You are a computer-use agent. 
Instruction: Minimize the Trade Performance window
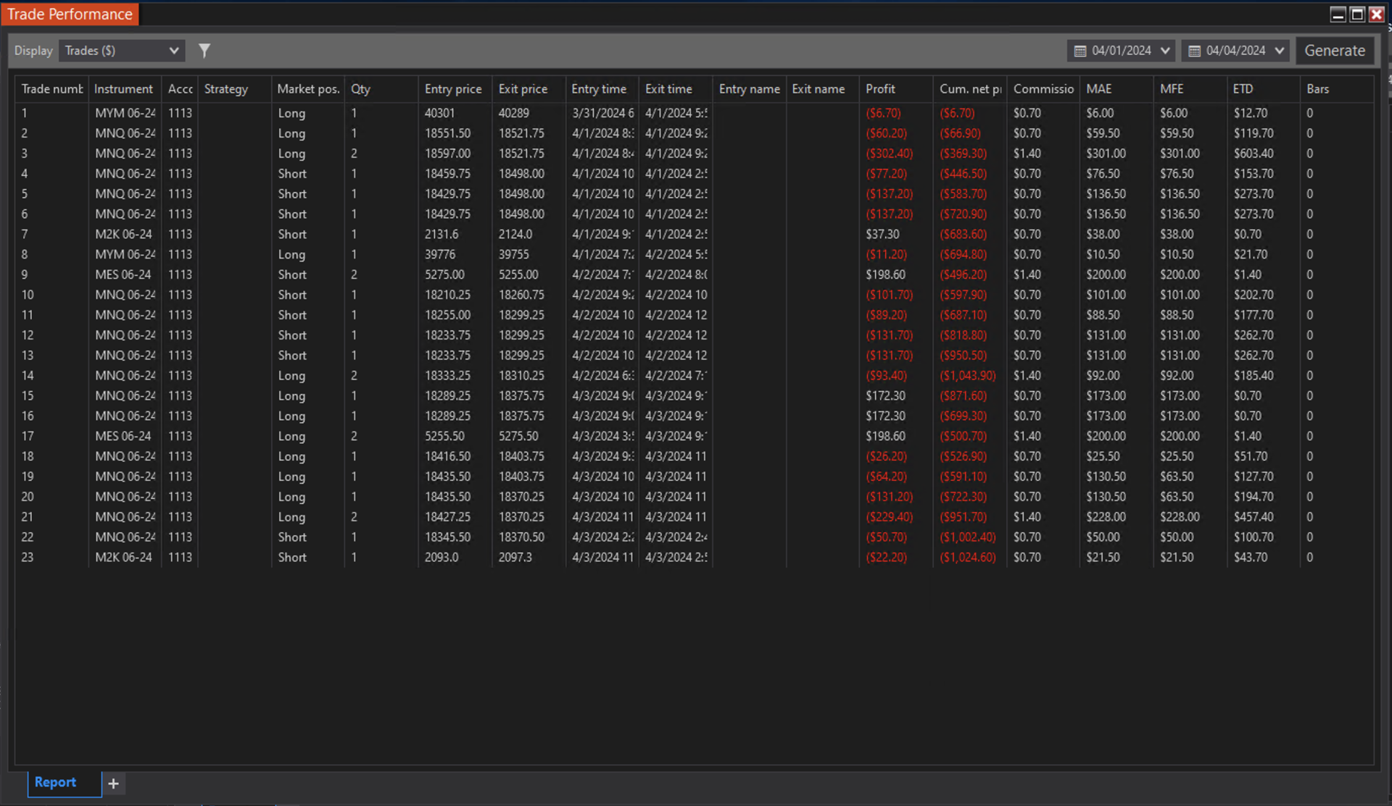(1338, 14)
